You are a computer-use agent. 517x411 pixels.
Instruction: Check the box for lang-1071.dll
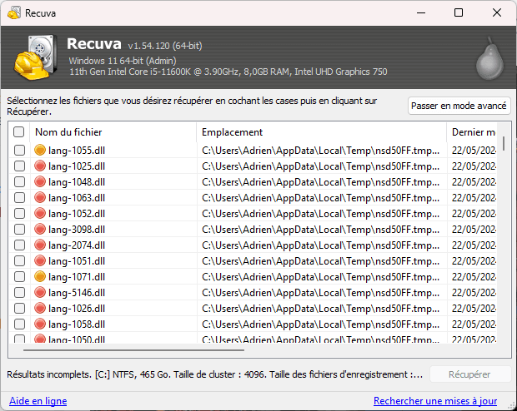click(19, 276)
